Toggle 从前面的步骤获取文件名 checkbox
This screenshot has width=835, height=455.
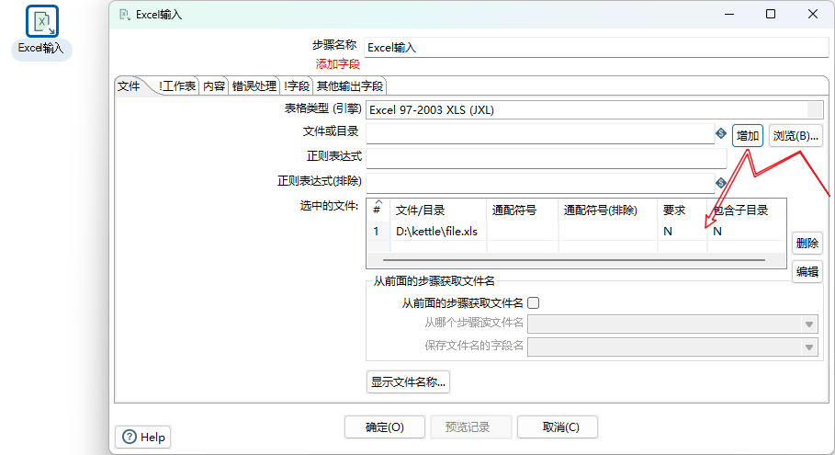(x=533, y=302)
